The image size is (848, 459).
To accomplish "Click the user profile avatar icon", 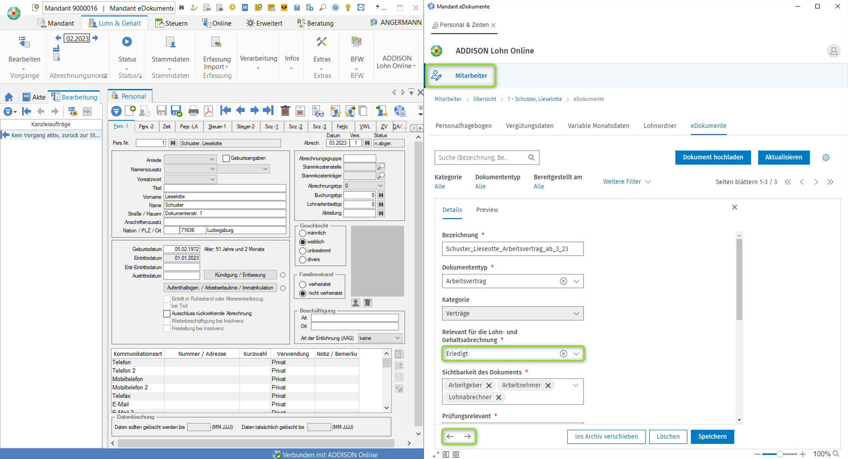I will point(833,51).
